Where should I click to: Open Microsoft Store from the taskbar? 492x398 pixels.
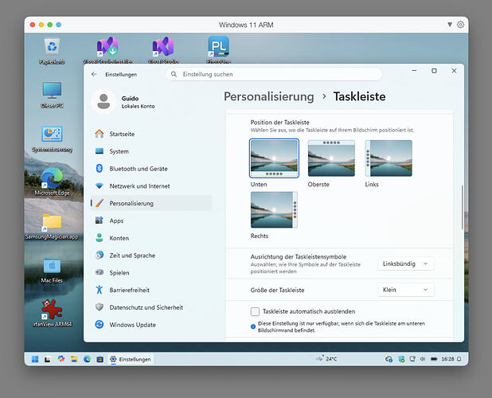(x=100, y=360)
